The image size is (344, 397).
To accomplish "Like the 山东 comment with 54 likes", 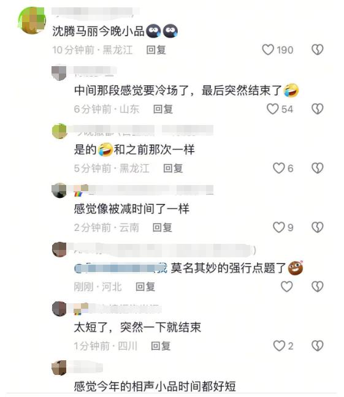I will pos(273,109).
